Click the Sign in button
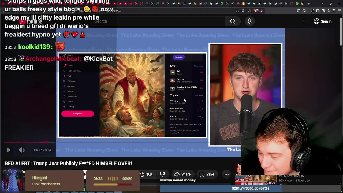 point(323,21)
